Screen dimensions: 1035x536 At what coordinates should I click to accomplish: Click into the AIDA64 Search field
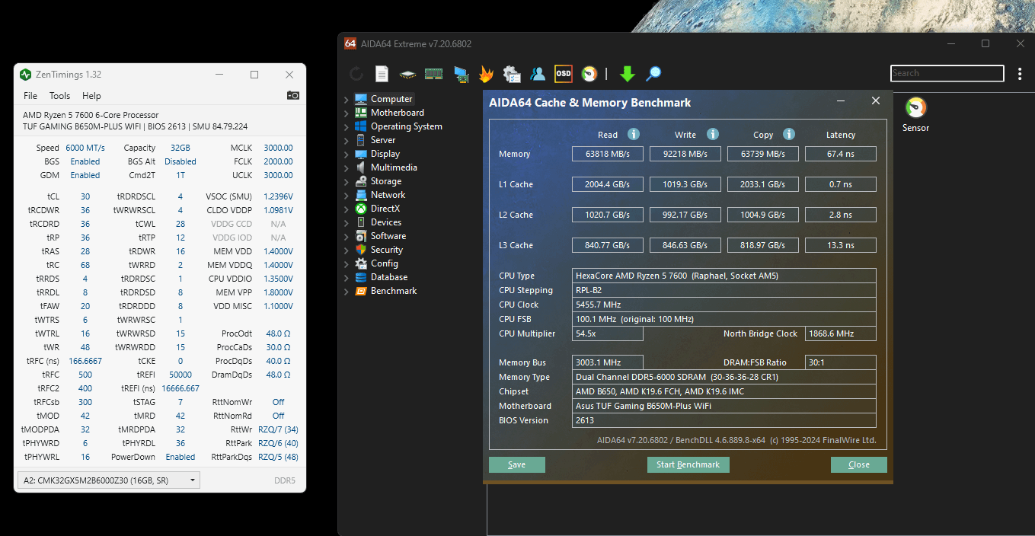947,73
